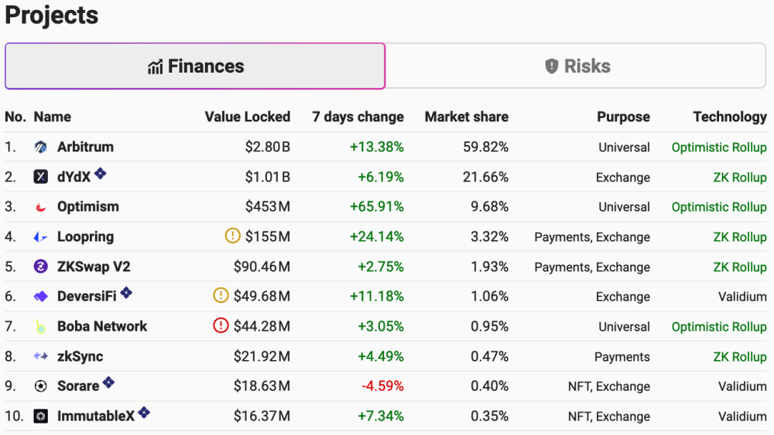Click the ImmutableX logo icon
Screen dimensions: 774x435
(x=40, y=416)
